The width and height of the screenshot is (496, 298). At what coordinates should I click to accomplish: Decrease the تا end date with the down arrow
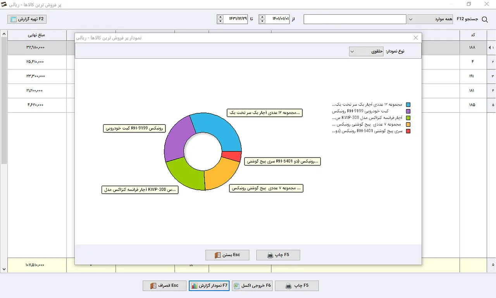click(x=221, y=21)
